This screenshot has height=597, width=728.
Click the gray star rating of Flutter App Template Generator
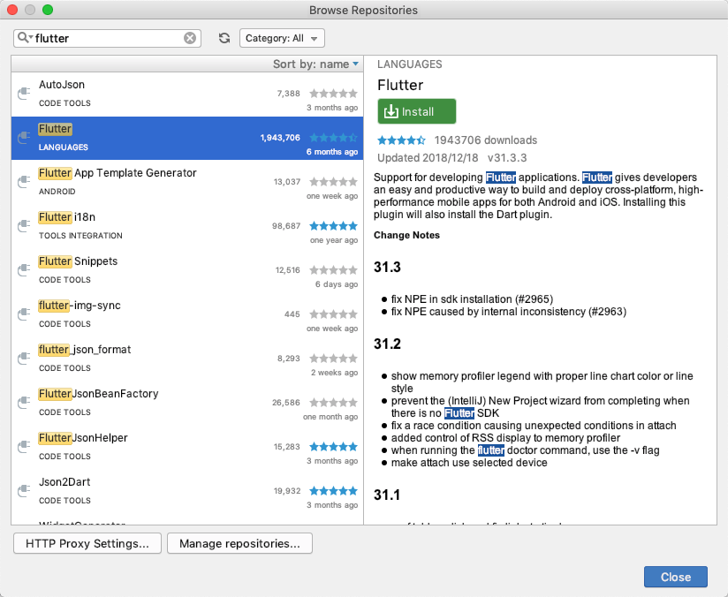coord(333,182)
